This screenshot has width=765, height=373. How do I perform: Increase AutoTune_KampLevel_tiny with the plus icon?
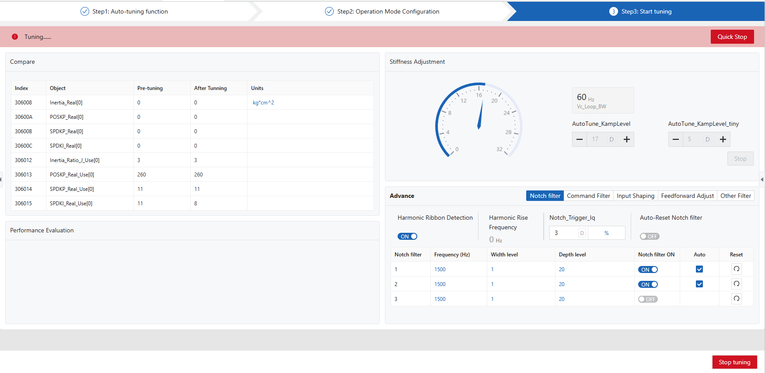point(723,139)
